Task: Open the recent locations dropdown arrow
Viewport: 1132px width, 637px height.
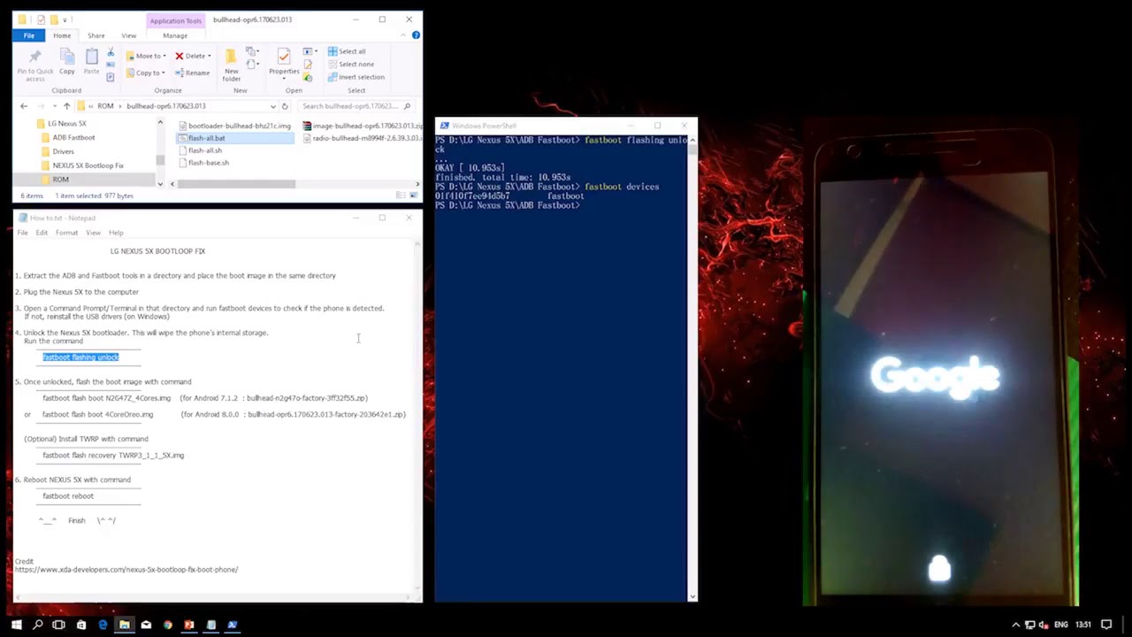Action: point(54,106)
